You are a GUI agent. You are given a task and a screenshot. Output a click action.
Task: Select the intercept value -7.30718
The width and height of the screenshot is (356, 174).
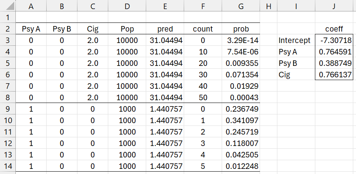(334, 40)
